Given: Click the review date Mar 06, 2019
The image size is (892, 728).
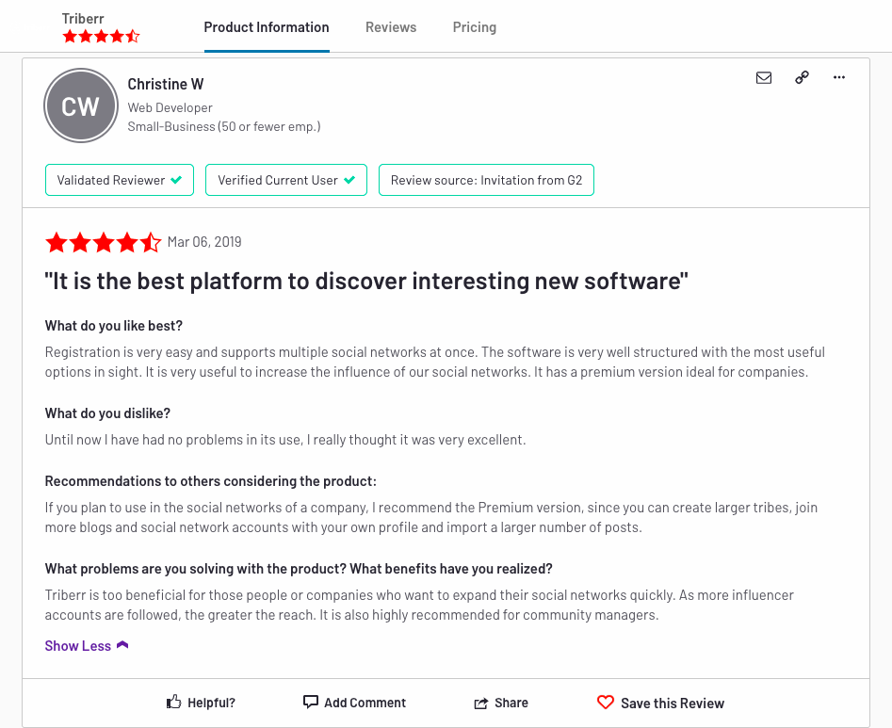Looking at the screenshot, I should click(x=203, y=242).
